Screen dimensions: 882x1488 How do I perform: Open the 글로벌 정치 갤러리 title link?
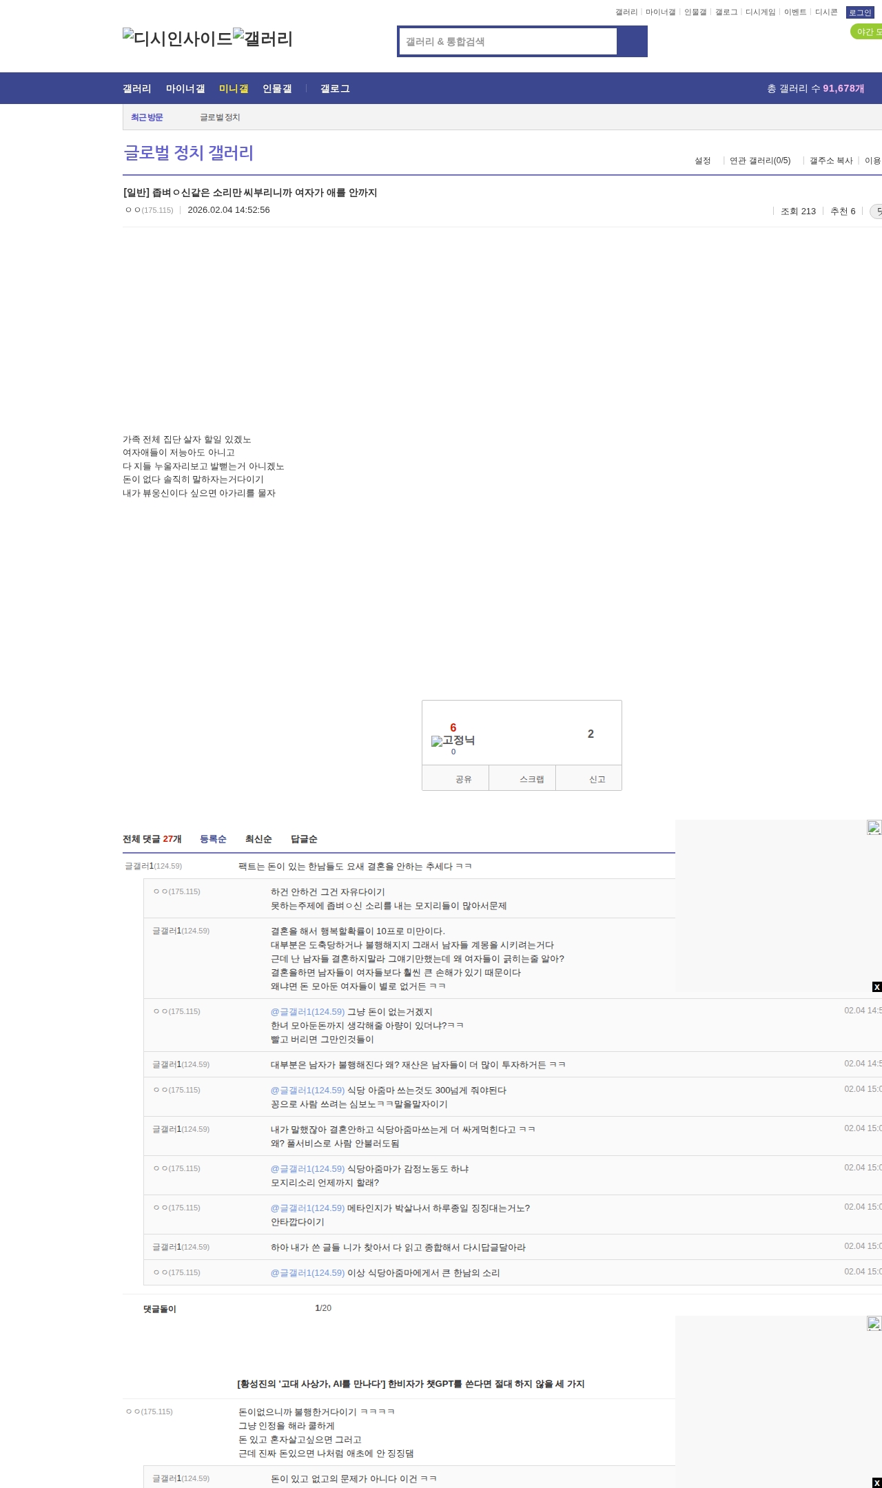point(188,153)
